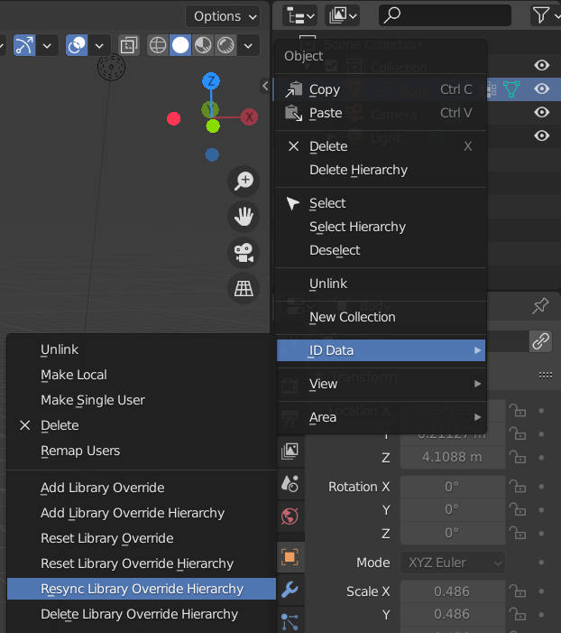The height and width of the screenshot is (633, 561).
Task: Open outliner display mode dropdown
Action: click(x=342, y=15)
